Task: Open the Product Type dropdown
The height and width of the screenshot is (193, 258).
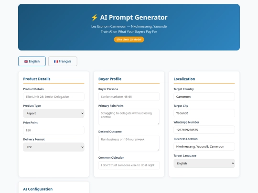Action: (x=54, y=113)
